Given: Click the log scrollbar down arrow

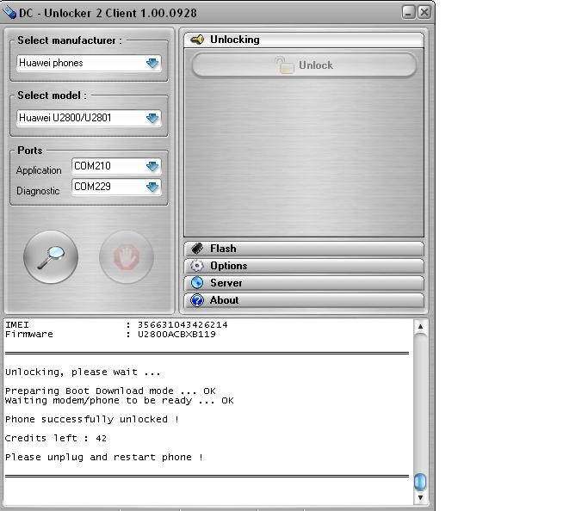Looking at the screenshot, I should pyautogui.click(x=420, y=497).
